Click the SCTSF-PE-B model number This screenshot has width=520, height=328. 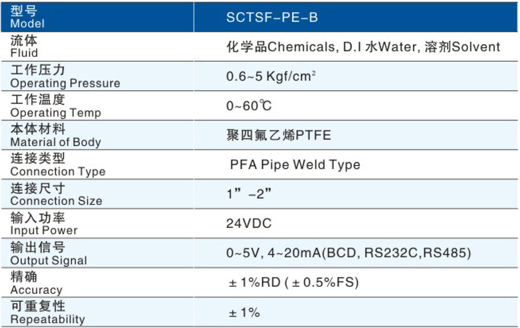click(x=272, y=18)
